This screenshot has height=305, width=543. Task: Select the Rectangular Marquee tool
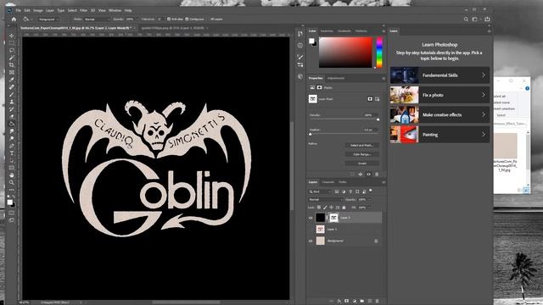point(11,43)
